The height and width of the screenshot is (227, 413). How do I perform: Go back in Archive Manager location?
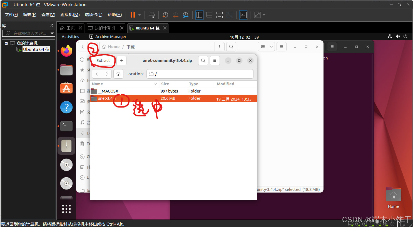point(97,74)
